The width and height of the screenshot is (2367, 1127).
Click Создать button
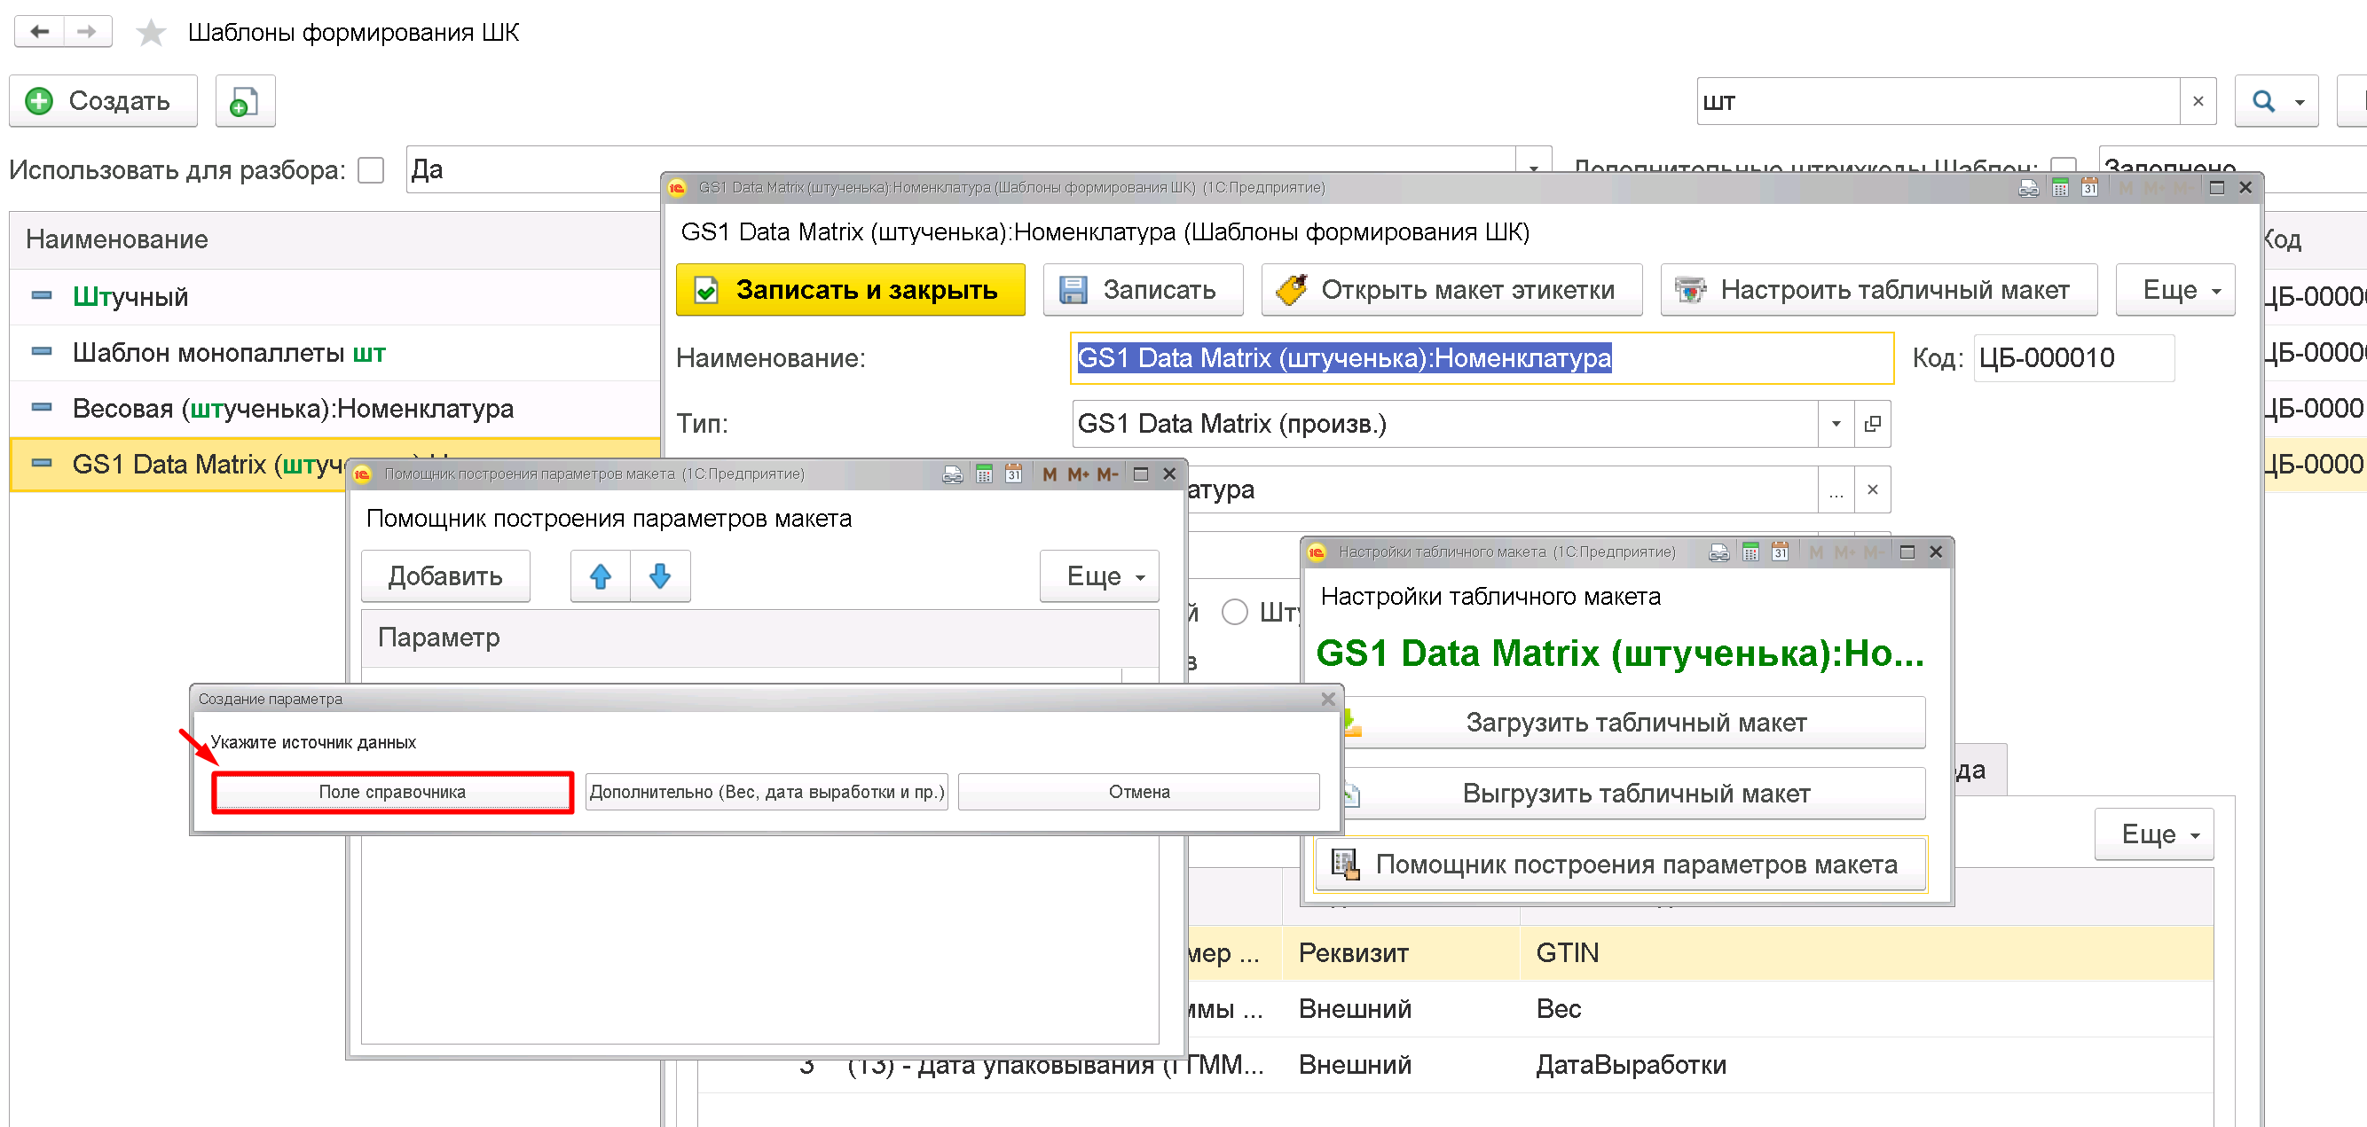tap(103, 101)
